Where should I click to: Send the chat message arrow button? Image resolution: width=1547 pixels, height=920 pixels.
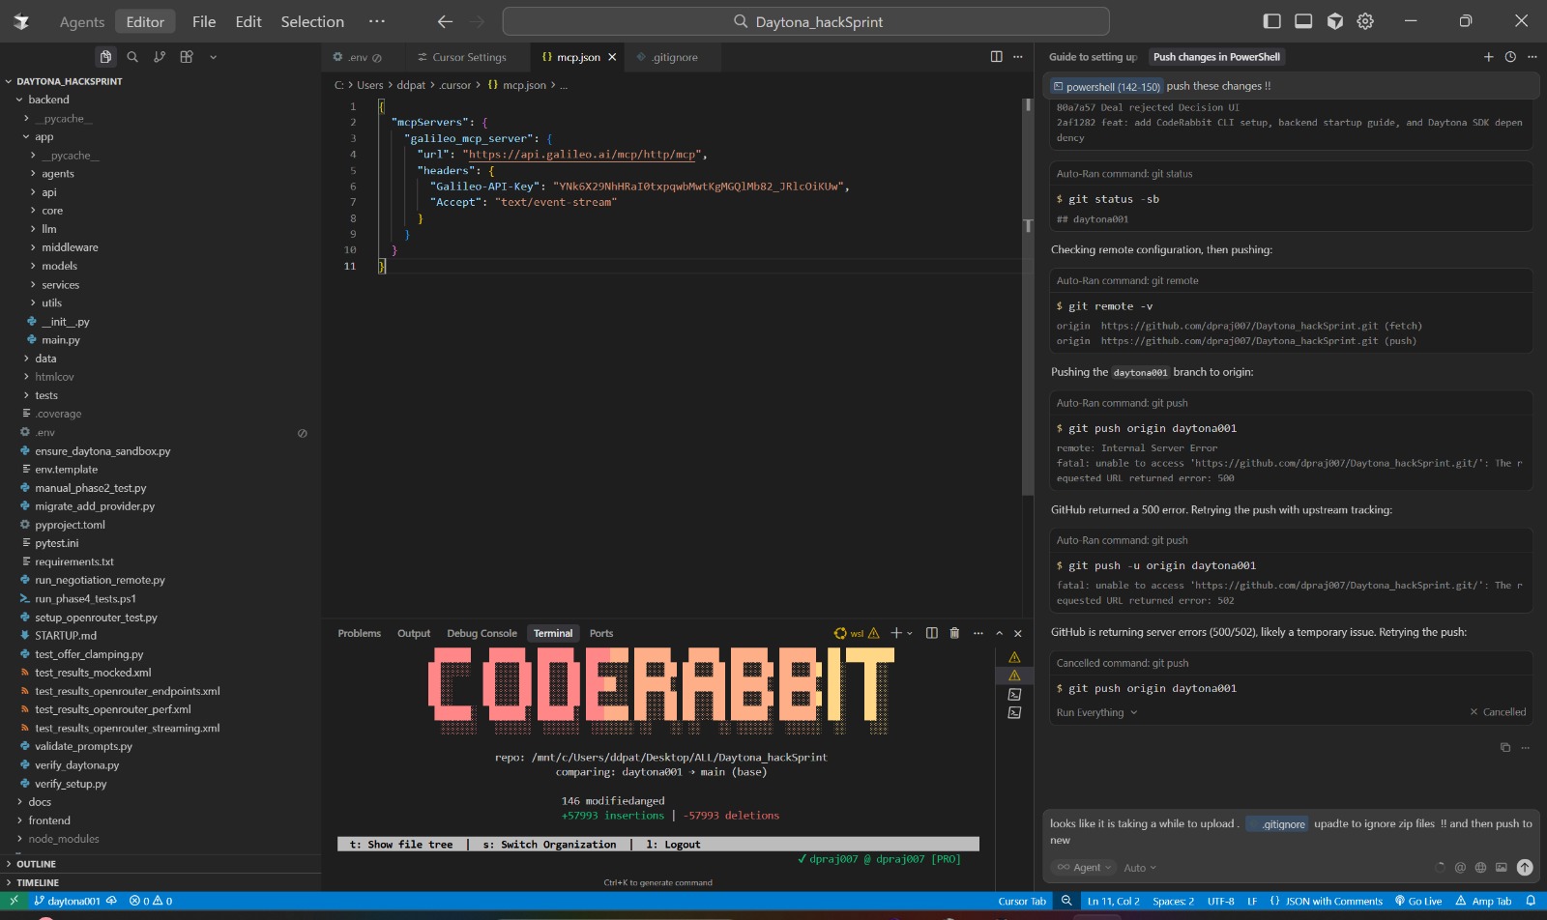click(1525, 867)
